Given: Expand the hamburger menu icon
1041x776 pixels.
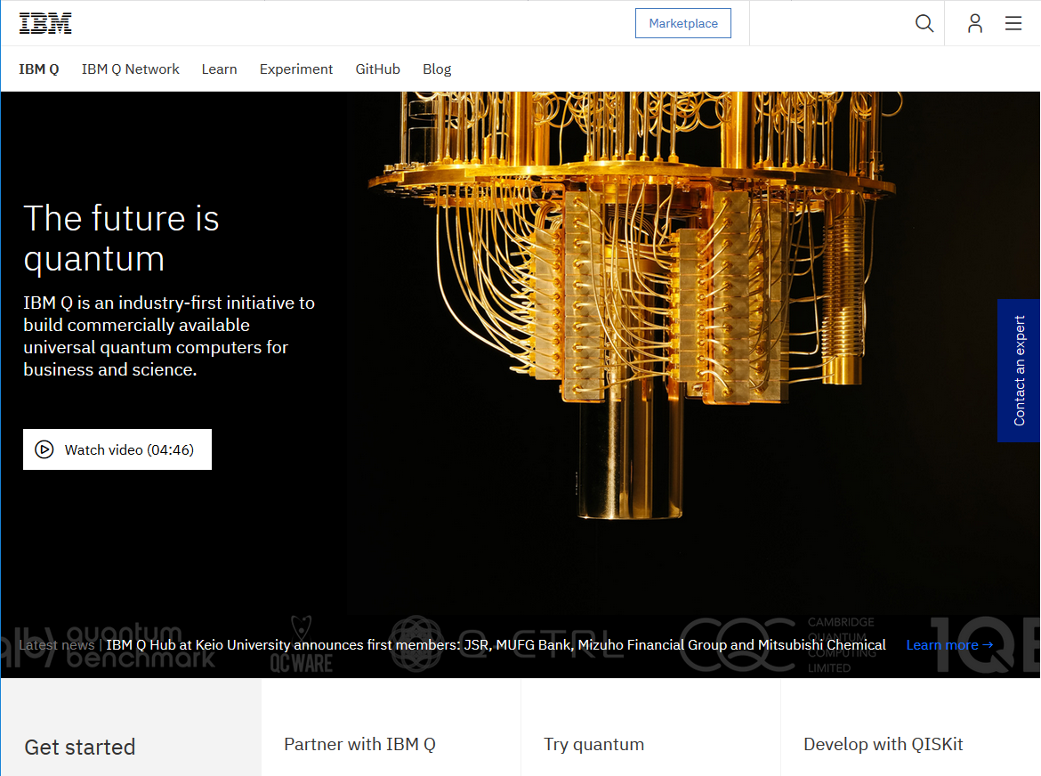Looking at the screenshot, I should pyautogui.click(x=1013, y=24).
